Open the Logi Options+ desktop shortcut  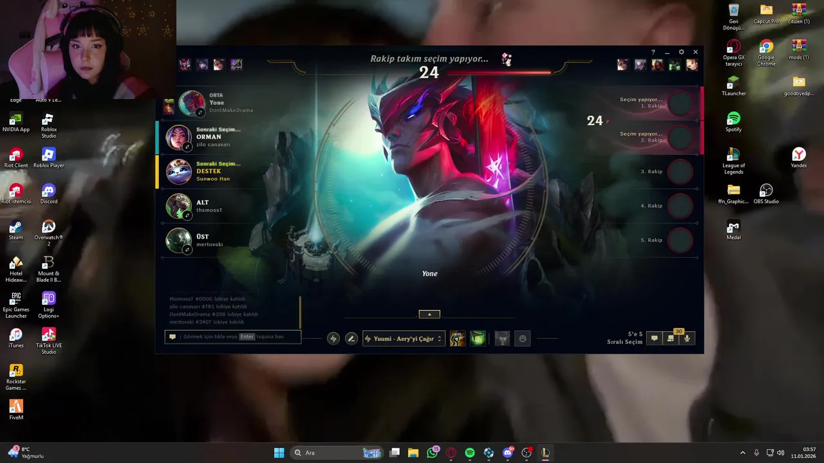49,305
